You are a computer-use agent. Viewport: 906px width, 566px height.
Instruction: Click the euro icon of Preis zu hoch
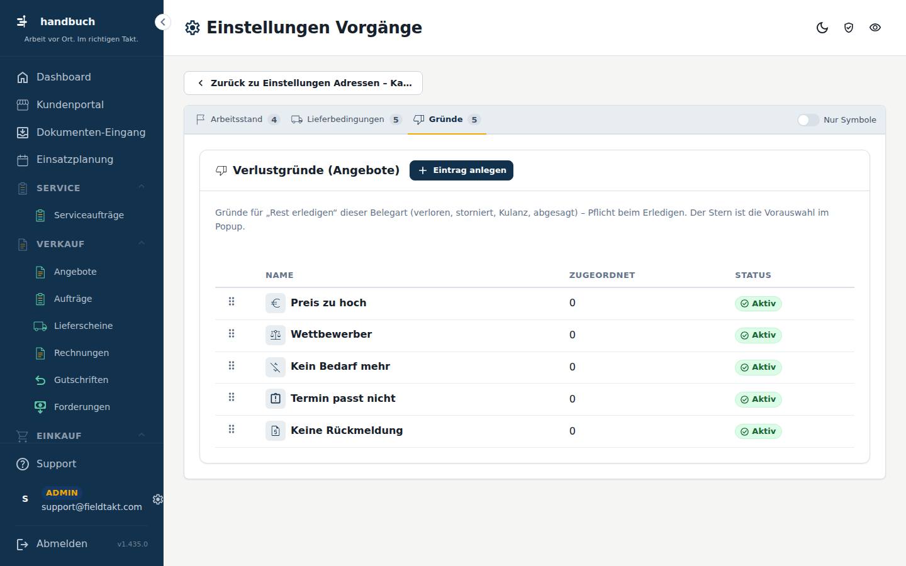[276, 303]
